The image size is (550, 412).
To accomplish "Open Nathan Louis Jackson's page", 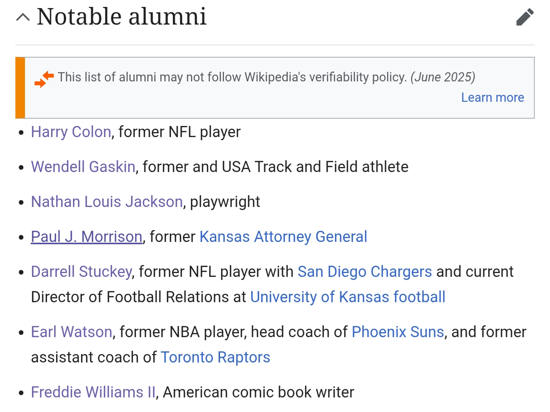I will (107, 202).
